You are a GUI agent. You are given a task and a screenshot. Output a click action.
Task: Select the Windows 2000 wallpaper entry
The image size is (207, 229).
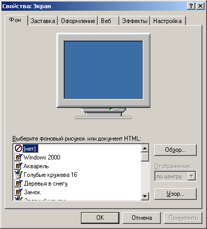[42, 157]
